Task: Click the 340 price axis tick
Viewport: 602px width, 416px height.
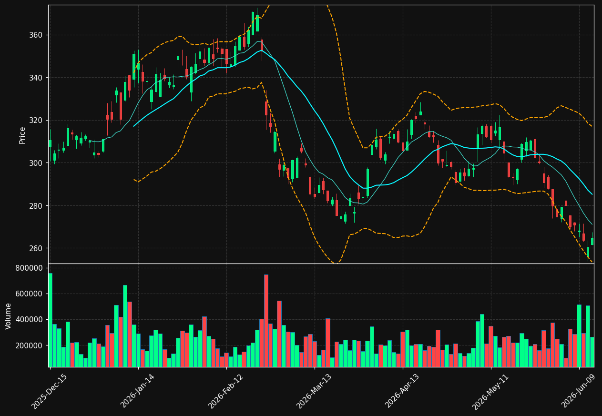Action: tap(36, 78)
